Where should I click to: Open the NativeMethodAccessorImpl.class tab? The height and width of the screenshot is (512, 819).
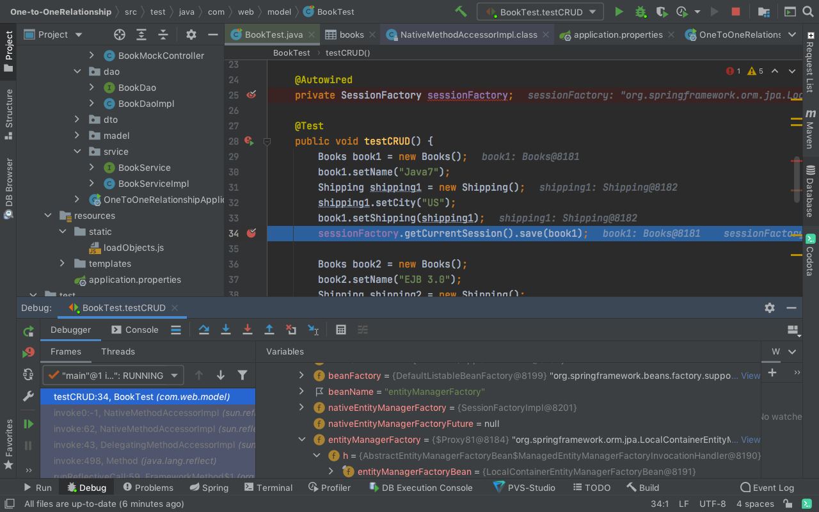point(468,35)
